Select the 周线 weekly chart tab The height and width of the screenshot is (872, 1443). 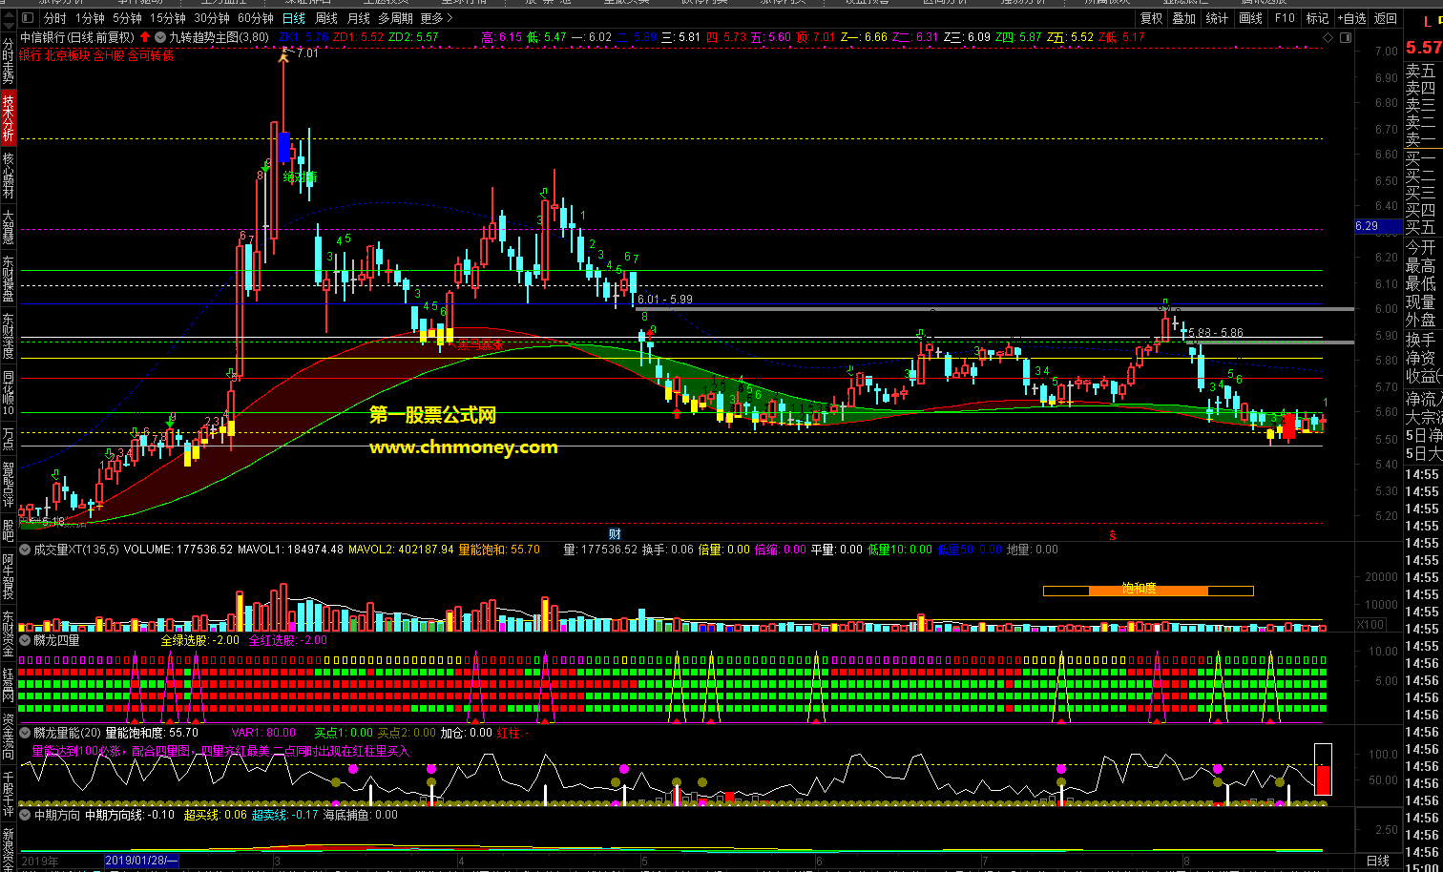pos(326,18)
